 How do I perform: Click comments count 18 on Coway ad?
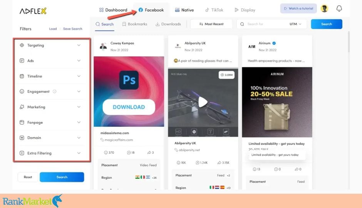[131, 153]
